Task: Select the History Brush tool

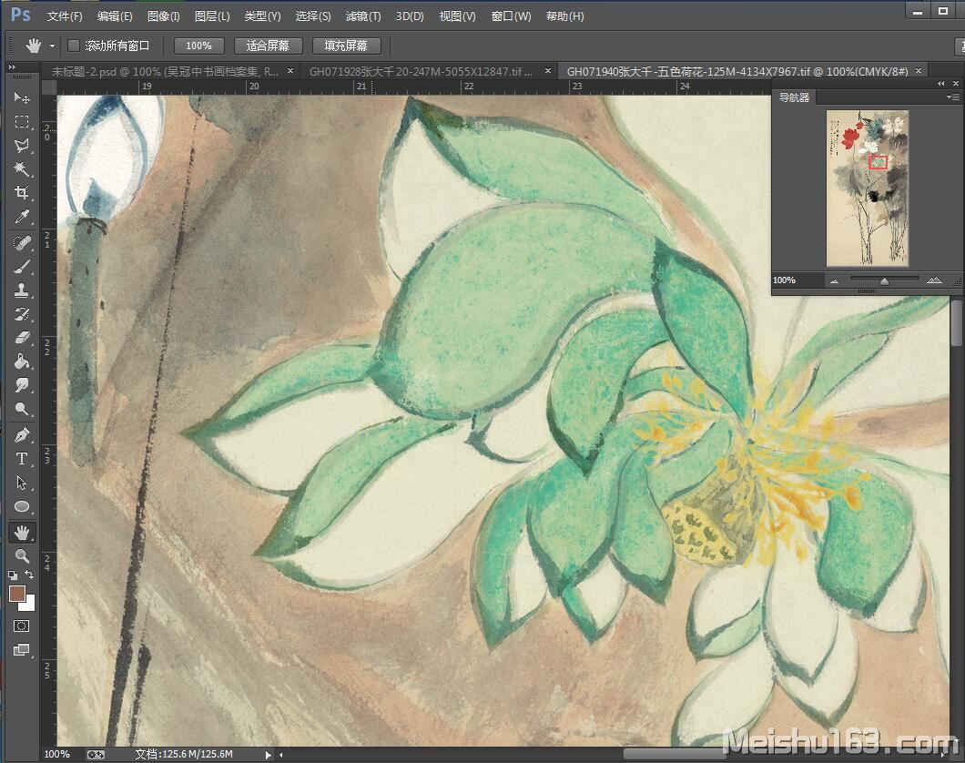Action: [x=22, y=314]
